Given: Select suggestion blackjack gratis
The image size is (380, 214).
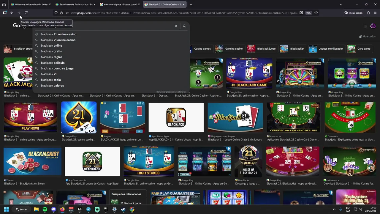Looking at the screenshot, I should tap(51, 51).
